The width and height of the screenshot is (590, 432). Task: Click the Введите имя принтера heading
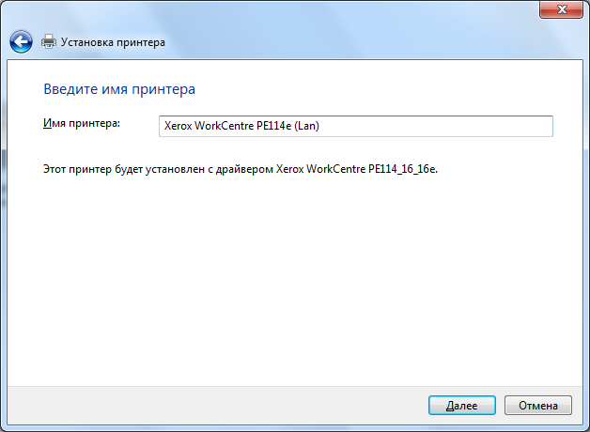[119, 89]
